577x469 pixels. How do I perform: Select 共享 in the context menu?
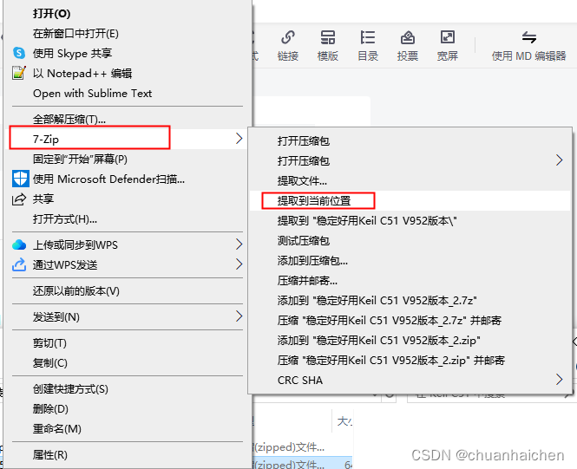point(43,199)
